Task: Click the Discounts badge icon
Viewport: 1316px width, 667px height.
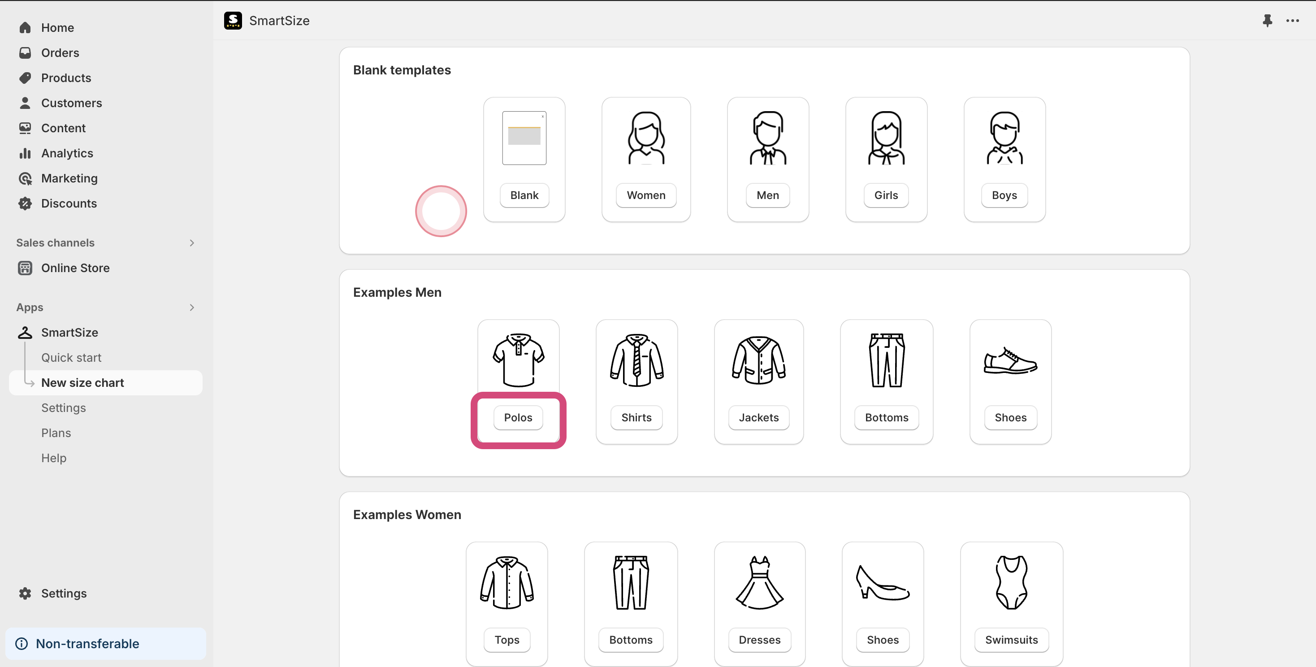Action: click(x=25, y=203)
